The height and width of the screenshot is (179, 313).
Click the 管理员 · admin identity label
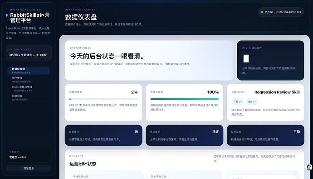(x=18, y=157)
